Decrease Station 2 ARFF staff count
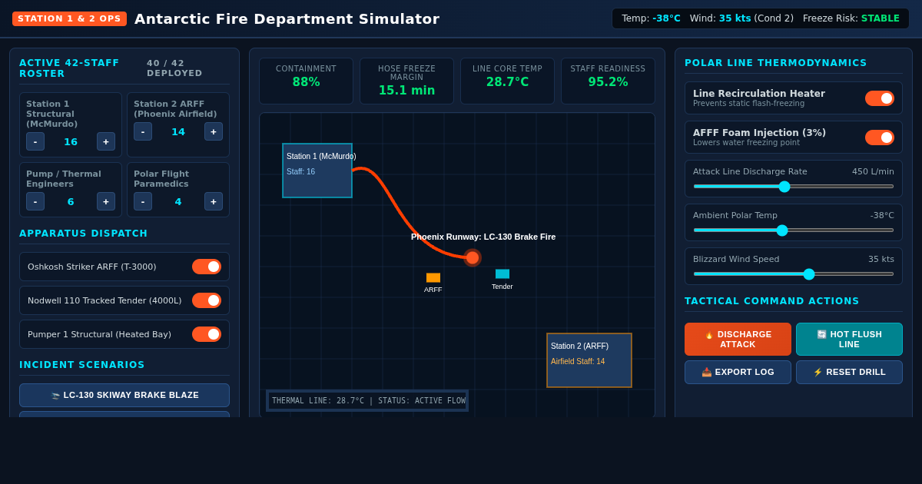 [143, 131]
